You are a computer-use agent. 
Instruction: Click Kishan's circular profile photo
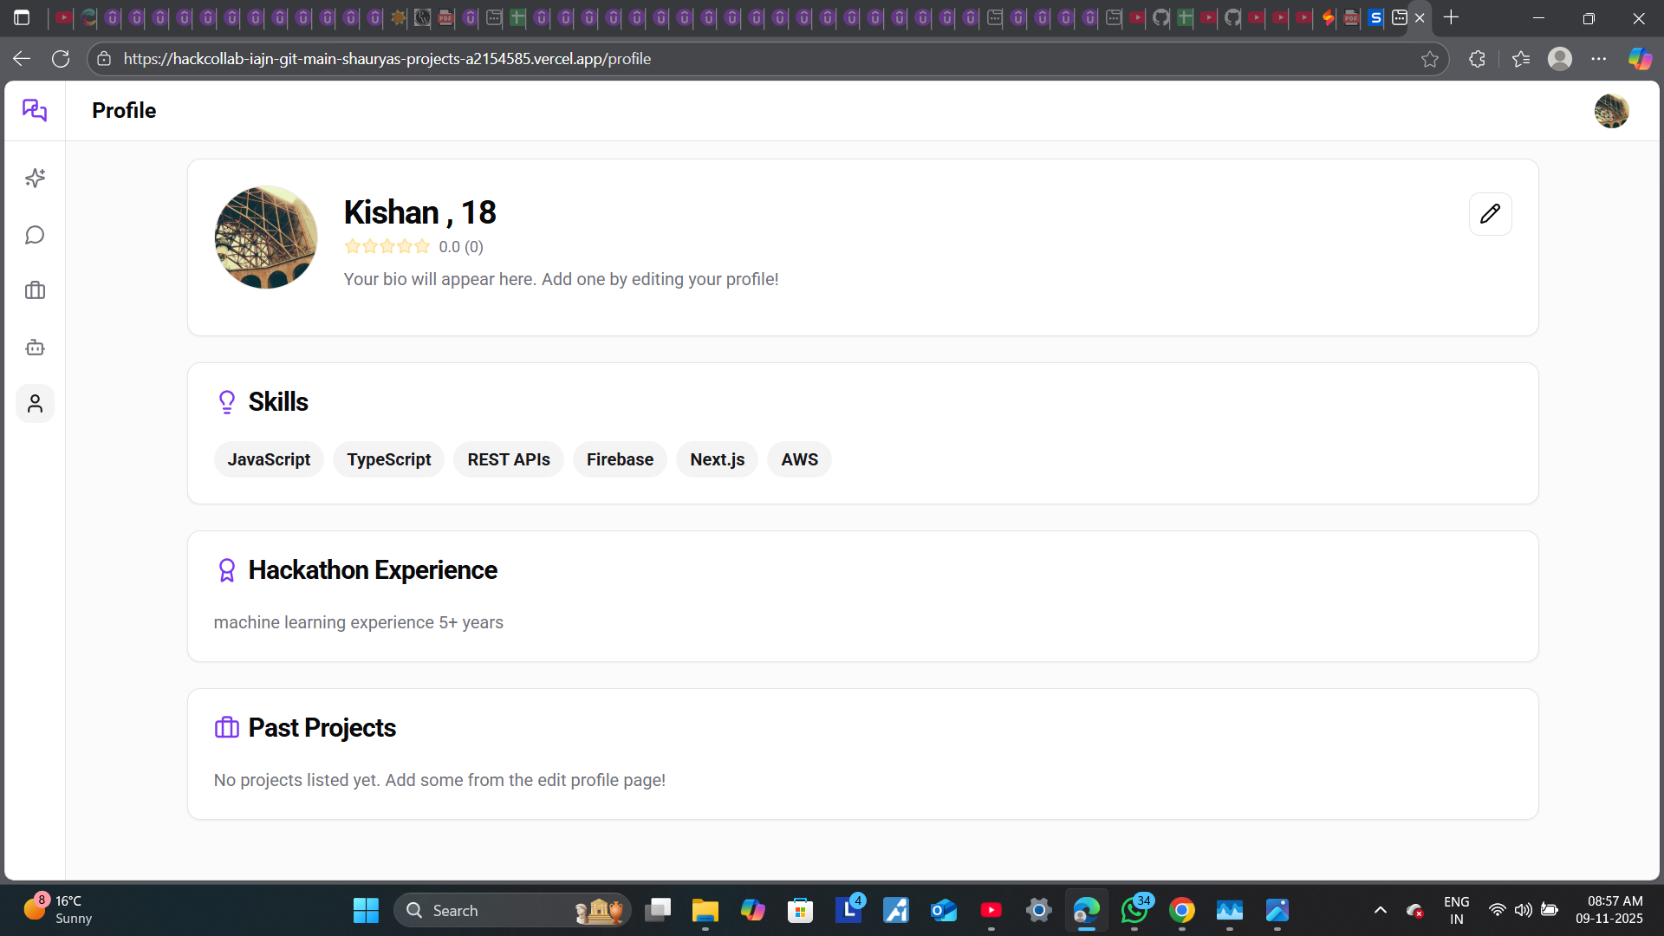click(x=266, y=237)
